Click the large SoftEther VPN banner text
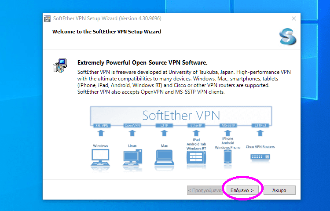 [x=181, y=115]
